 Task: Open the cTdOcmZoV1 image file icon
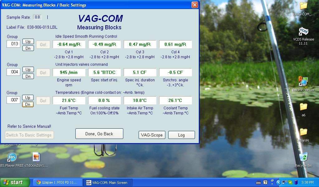pyautogui.click(x=36, y=157)
